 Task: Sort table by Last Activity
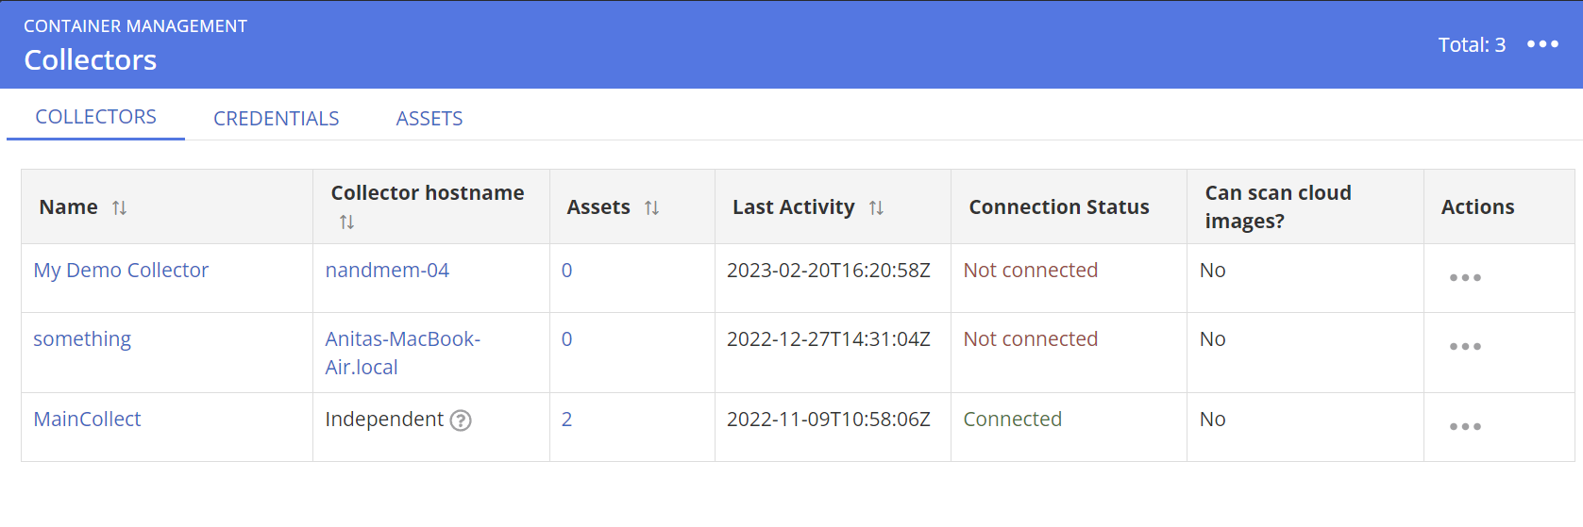coord(876,207)
